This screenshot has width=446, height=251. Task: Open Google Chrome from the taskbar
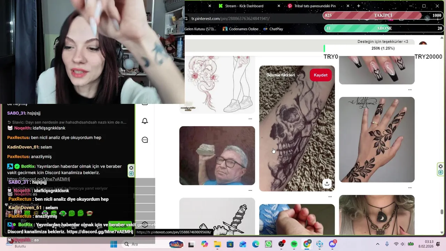click(307, 244)
